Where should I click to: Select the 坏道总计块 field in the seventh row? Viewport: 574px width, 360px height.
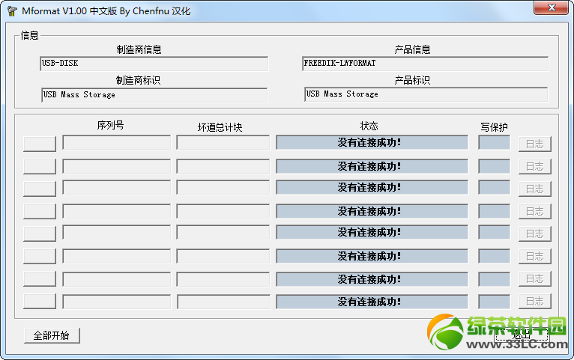[223, 280]
